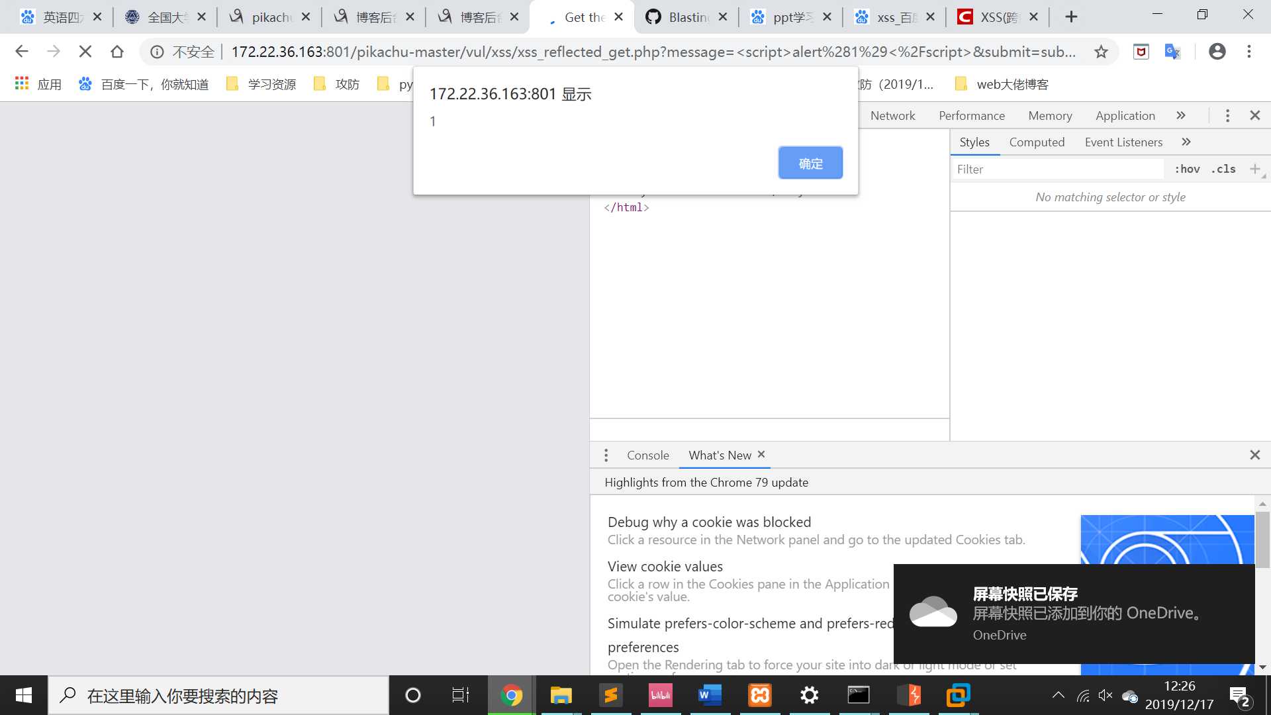Click the Performance panel icon
This screenshot has width=1271, height=715.
(970, 115)
